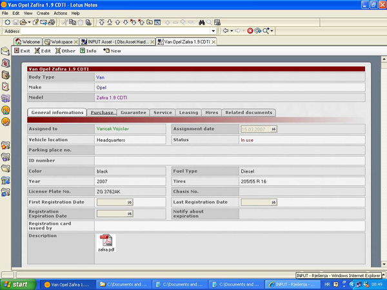Expand the Address bar dropdown
Viewport: 387px width, 290px height.
[213, 31]
